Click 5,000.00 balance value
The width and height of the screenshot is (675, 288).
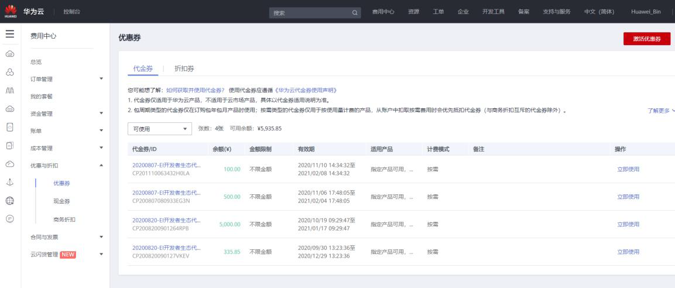coord(230,224)
